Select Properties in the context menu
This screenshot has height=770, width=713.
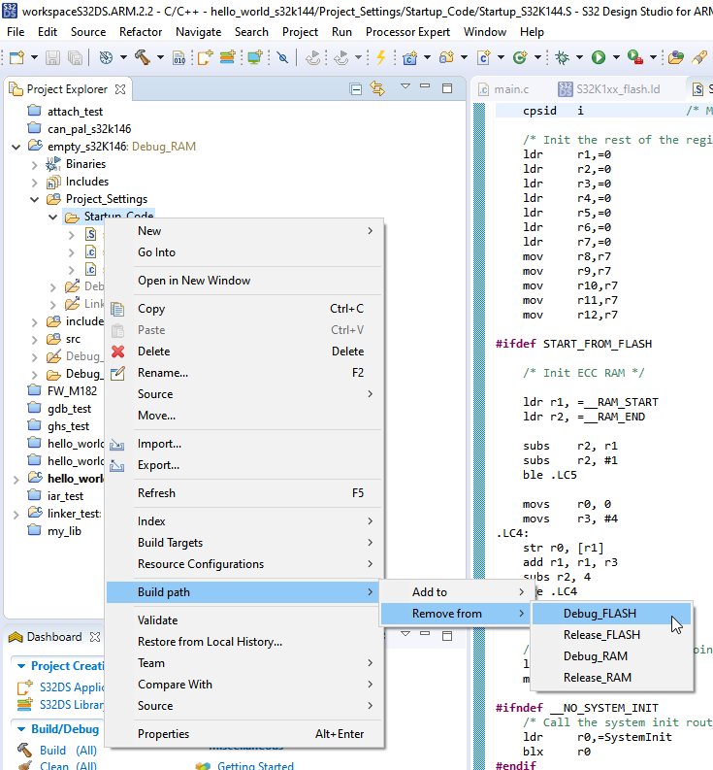coord(244,734)
